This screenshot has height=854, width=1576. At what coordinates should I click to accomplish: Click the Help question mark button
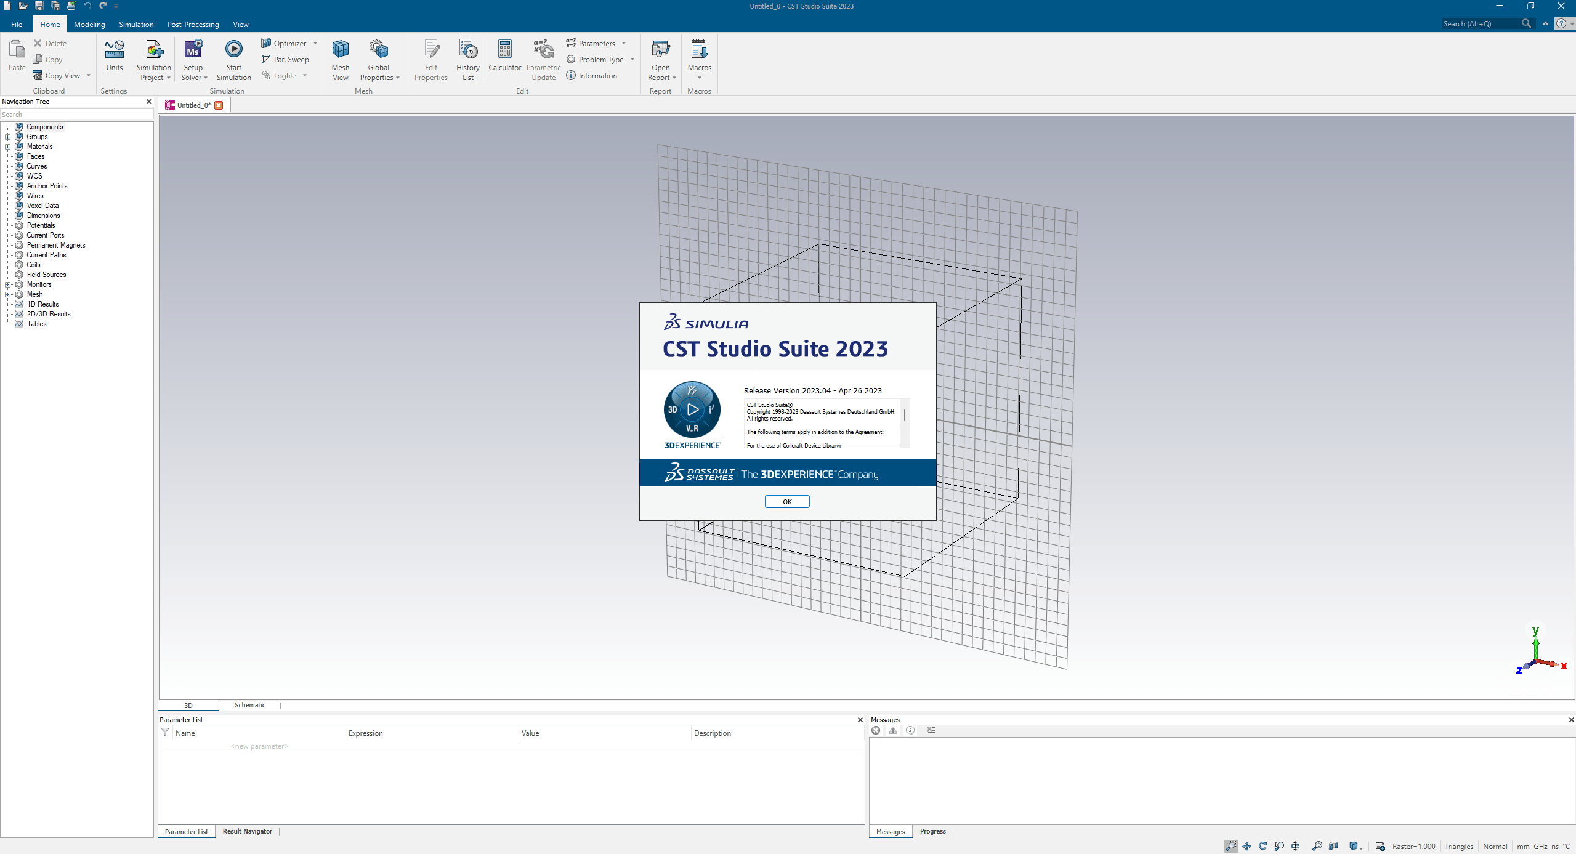[1561, 24]
